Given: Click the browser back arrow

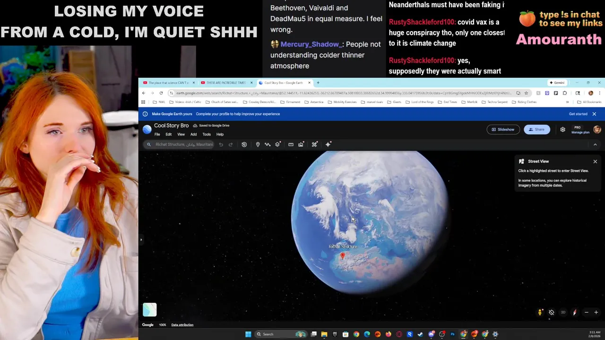Looking at the screenshot, I should (144, 93).
